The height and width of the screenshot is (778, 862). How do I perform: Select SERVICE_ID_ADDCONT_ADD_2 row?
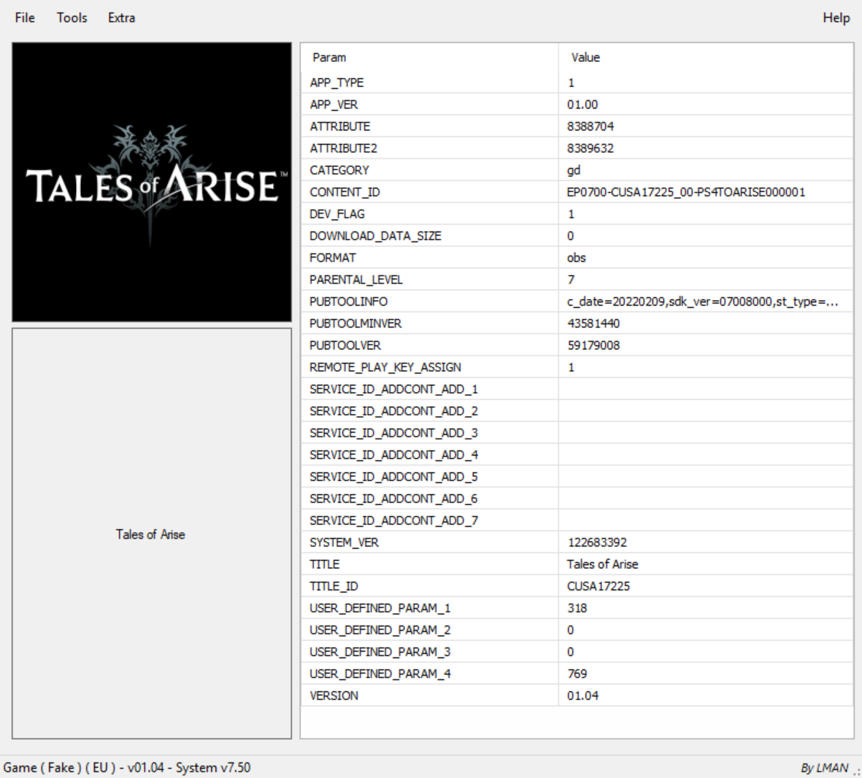coord(577,412)
